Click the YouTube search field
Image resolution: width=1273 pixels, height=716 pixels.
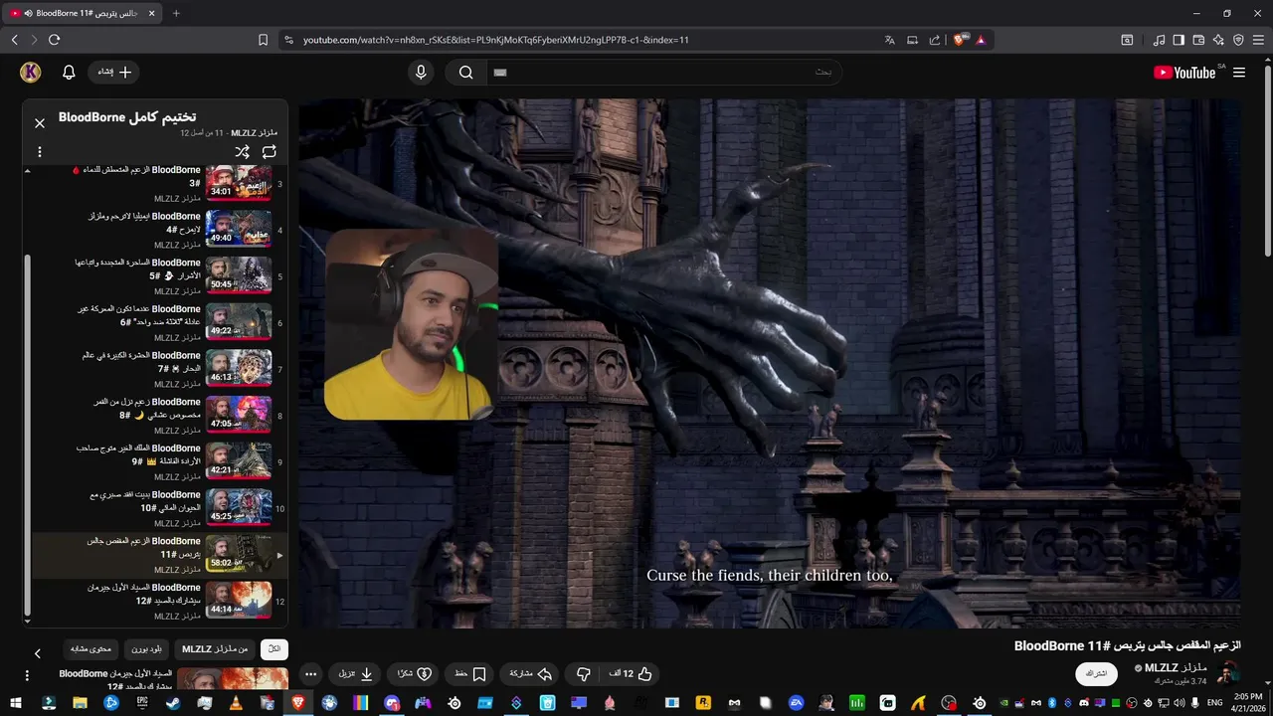(x=664, y=73)
